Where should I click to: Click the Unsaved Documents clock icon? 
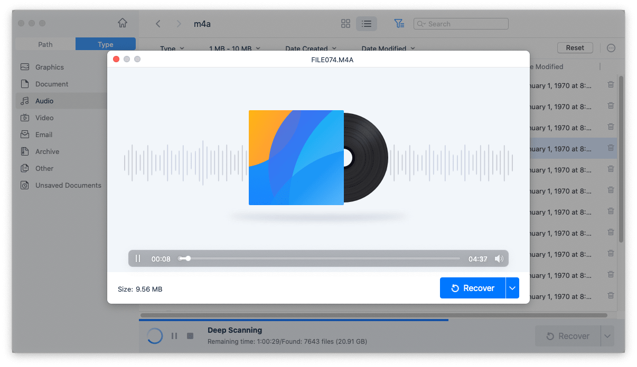(25, 185)
